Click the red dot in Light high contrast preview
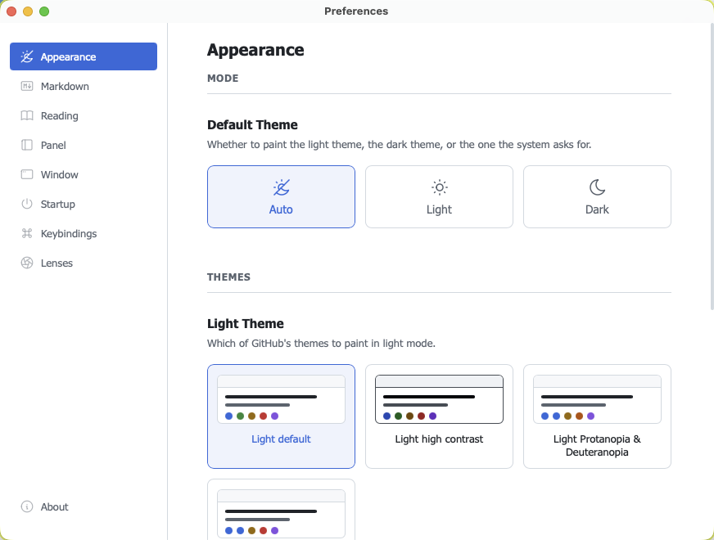This screenshot has width=714, height=540. [421, 416]
